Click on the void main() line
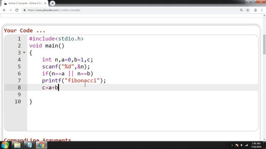This screenshot has width=266, height=149. tap(47, 46)
